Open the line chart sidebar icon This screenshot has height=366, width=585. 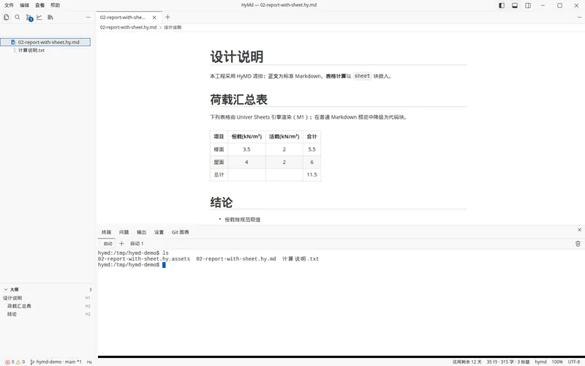[39, 17]
